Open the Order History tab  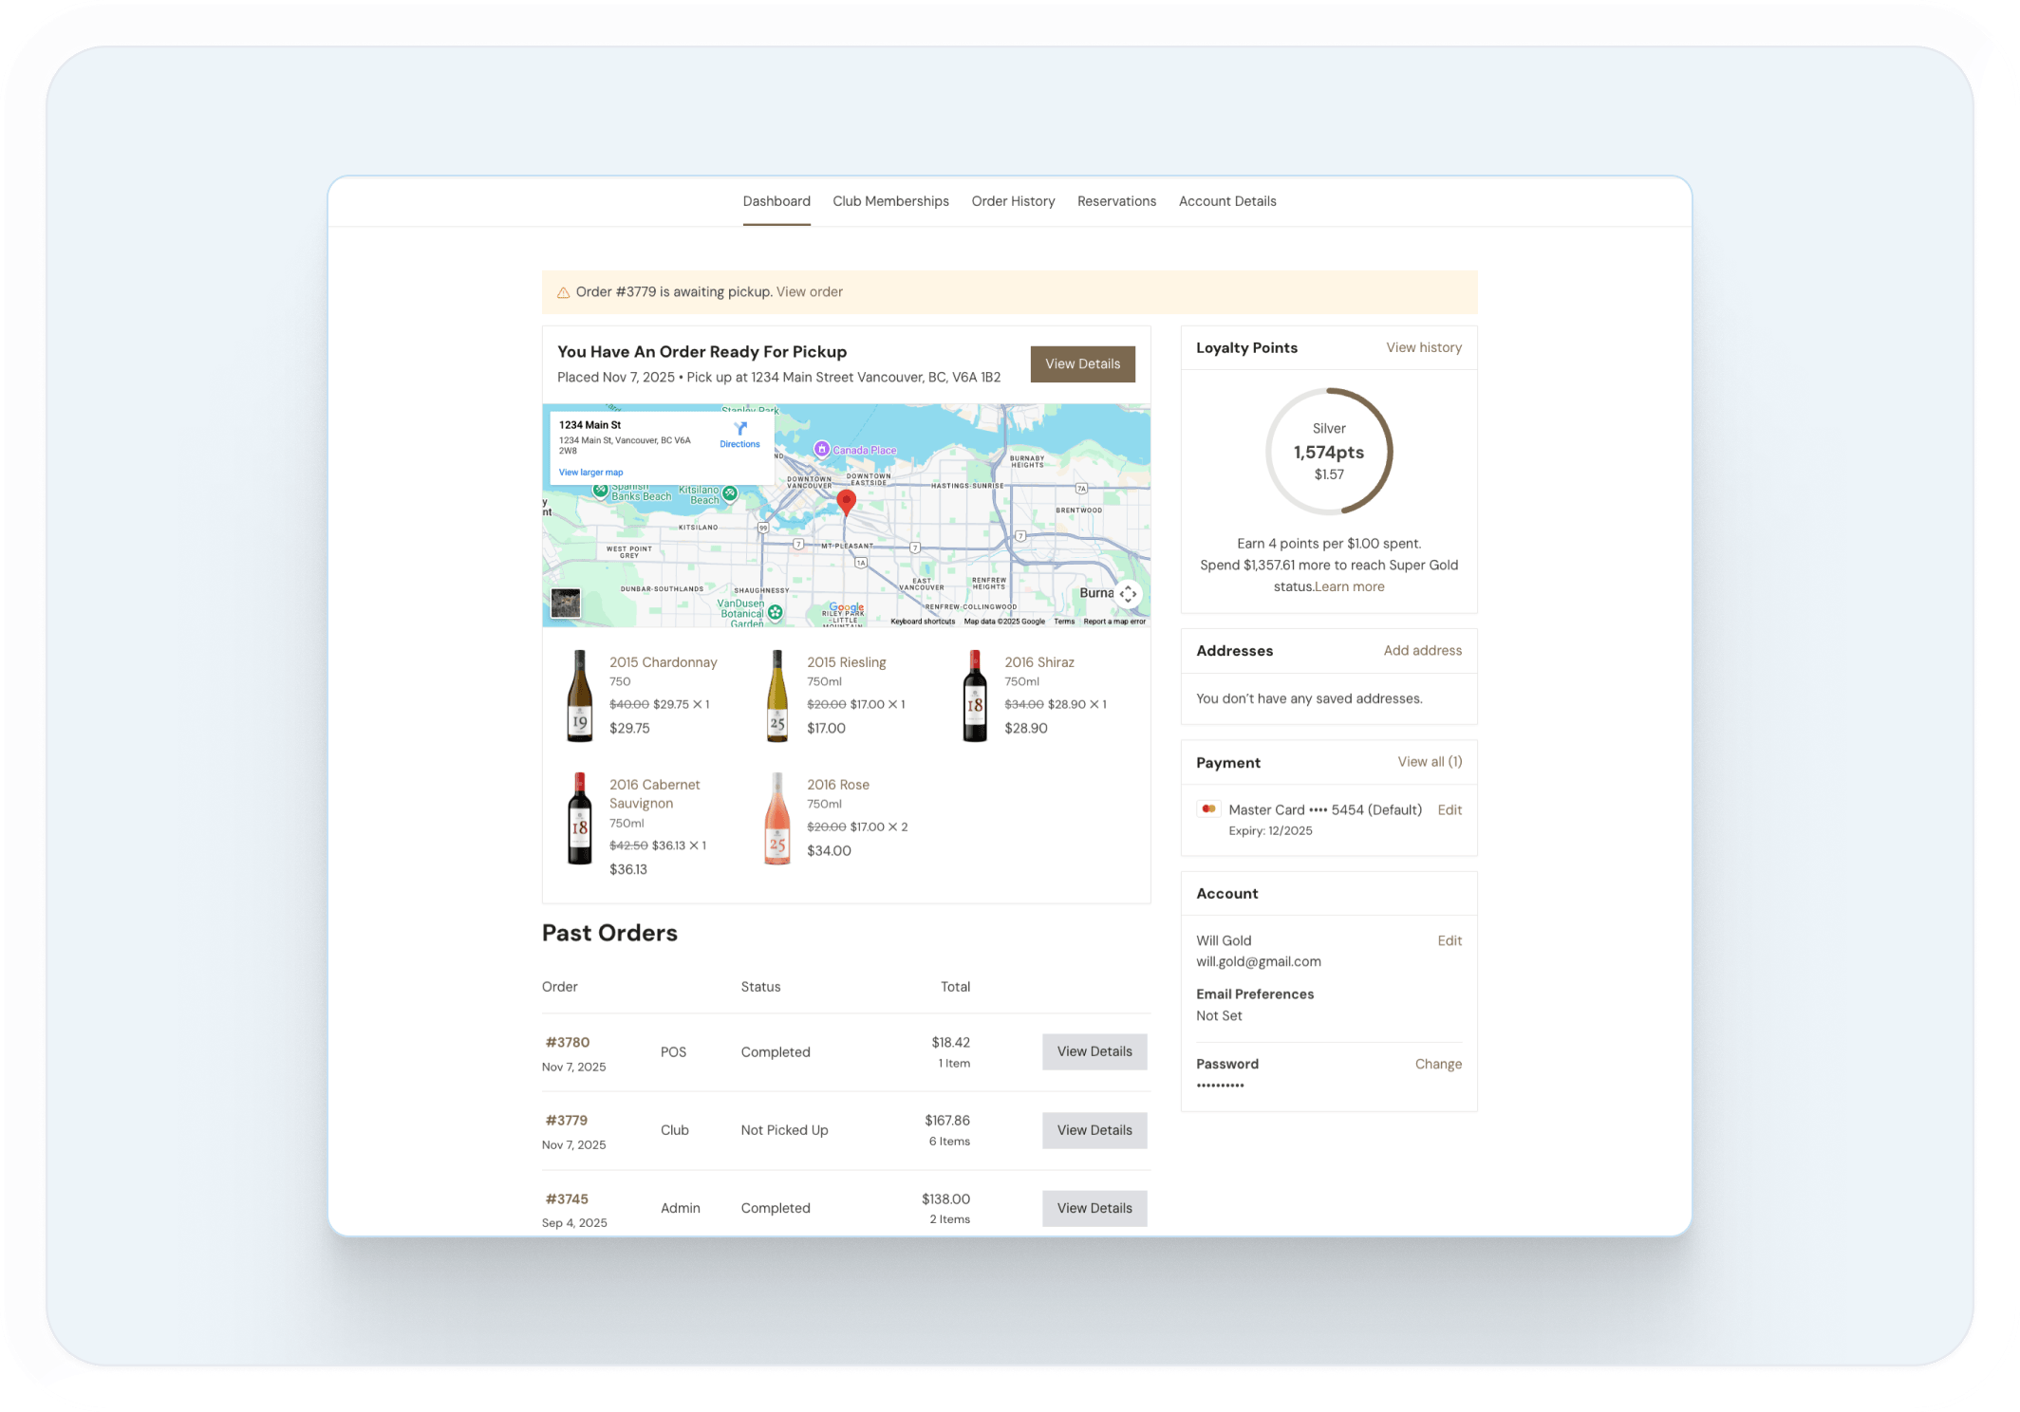pyautogui.click(x=1013, y=201)
